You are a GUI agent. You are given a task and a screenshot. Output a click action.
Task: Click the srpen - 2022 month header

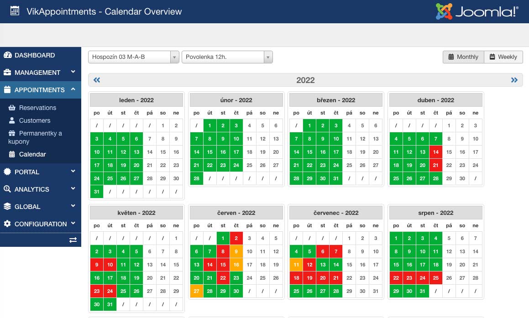point(435,213)
